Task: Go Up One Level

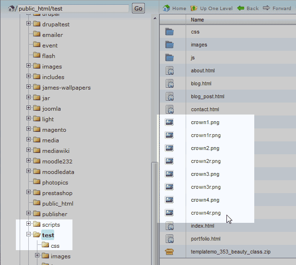Action: pyautogui.click(x=212, y=8)
